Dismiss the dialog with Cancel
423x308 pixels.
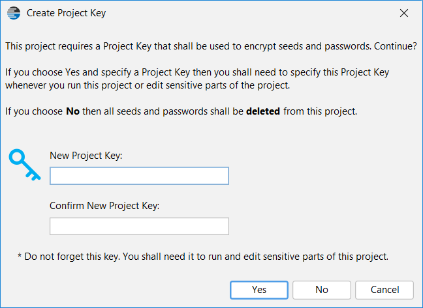[x=384, y=290]
